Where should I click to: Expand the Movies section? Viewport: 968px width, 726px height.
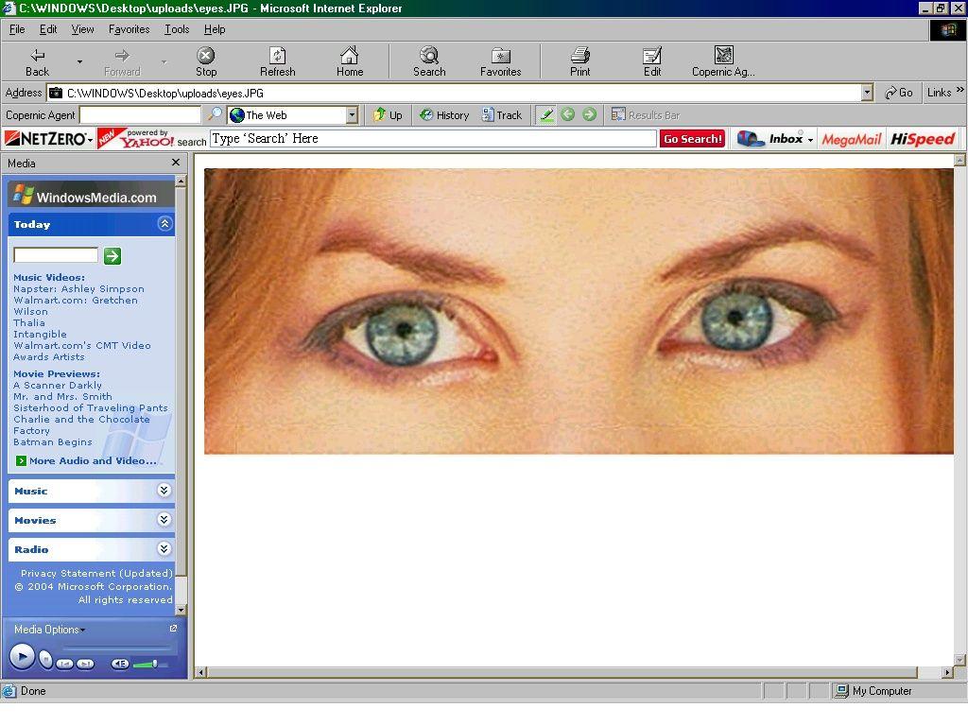pos(164,520)
